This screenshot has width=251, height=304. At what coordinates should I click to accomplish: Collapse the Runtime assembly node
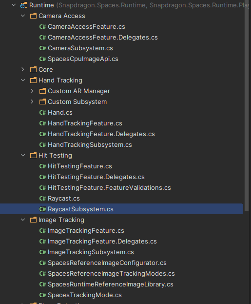click(x=14, y=5)
